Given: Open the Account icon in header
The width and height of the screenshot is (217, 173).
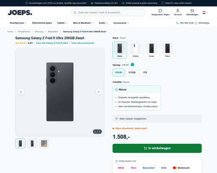Looking at the screenshot, I should tap(178, 10).
